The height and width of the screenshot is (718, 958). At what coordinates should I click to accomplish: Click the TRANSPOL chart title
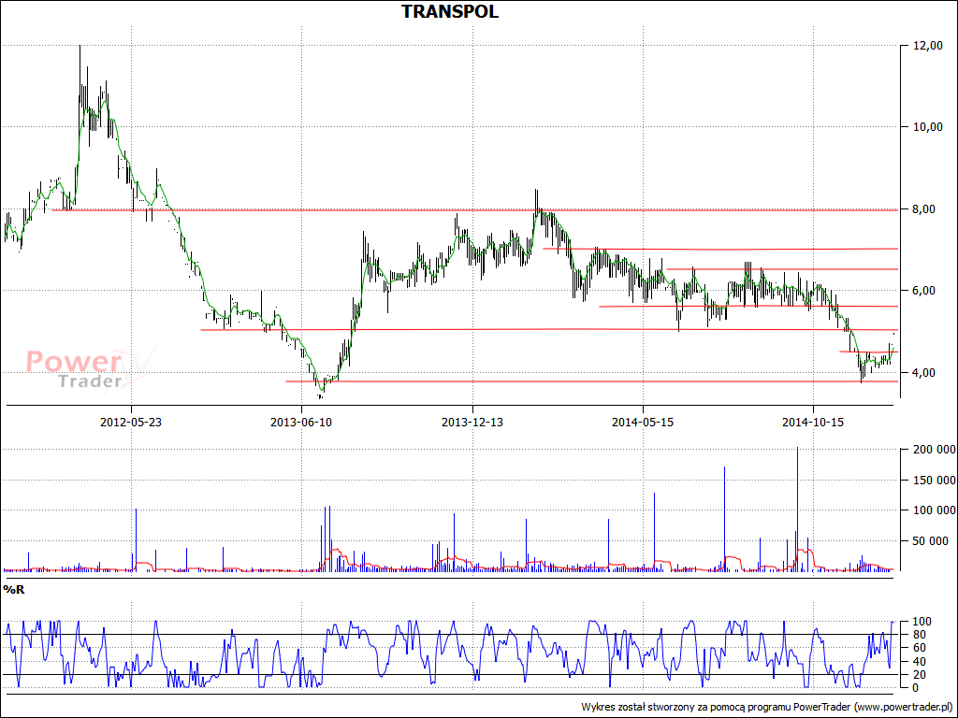(x=450, y=11)
